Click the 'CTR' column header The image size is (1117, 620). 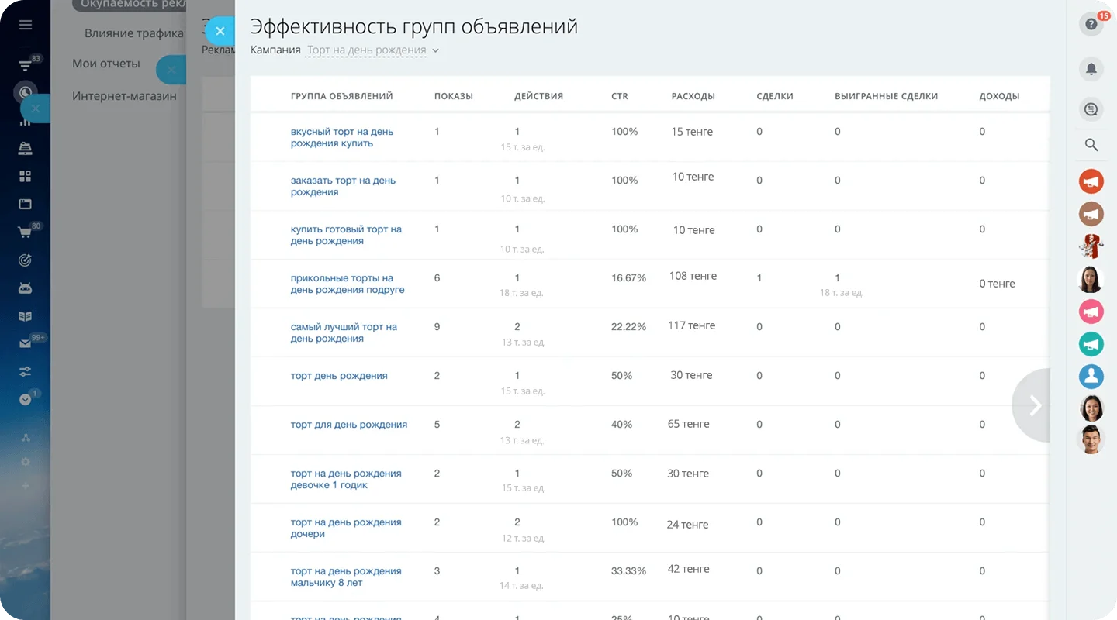620,96
